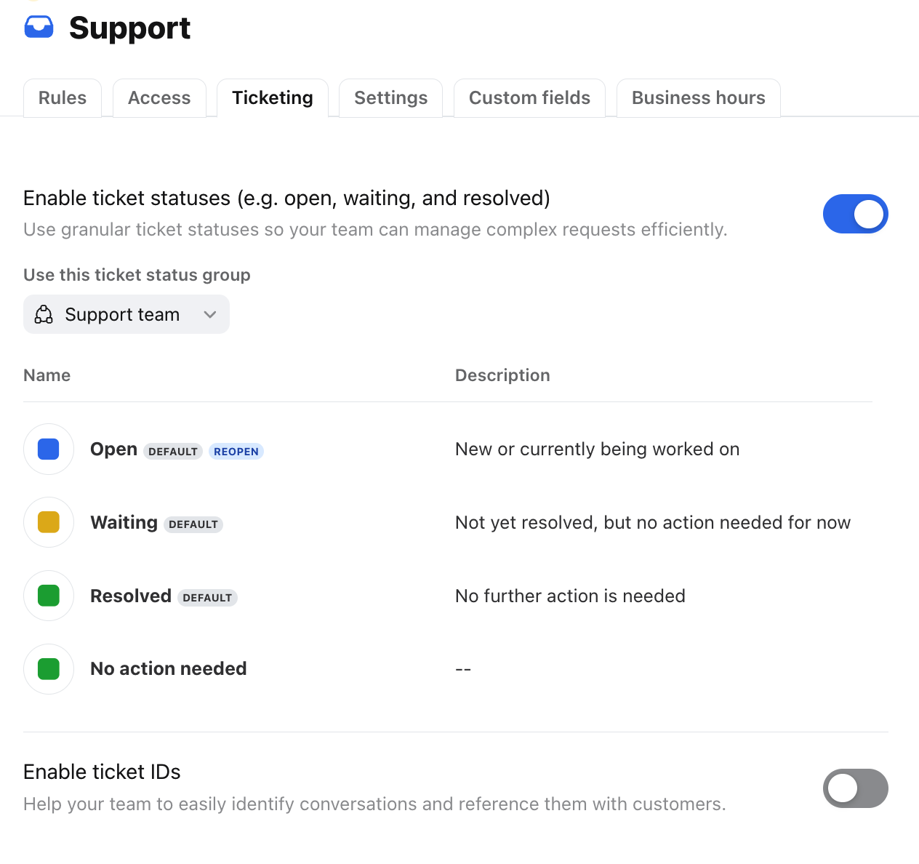This screenshot has width=919, height=864.
Task: Click the DEFAULT badge beside Waiting
Action: pyautogui.click(x=193, y=524)
